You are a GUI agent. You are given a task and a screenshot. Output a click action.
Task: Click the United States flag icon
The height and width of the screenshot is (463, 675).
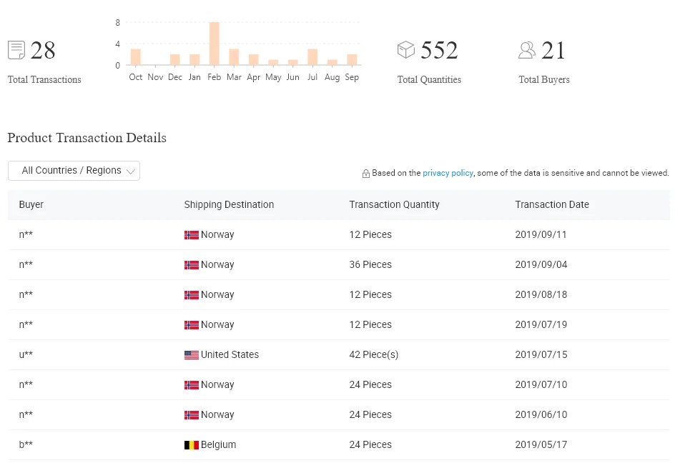click(192, 355)
